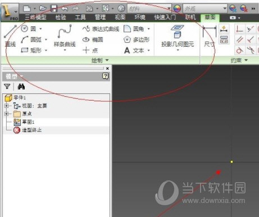Click the automatic dimensions icon

coord(224,29)
